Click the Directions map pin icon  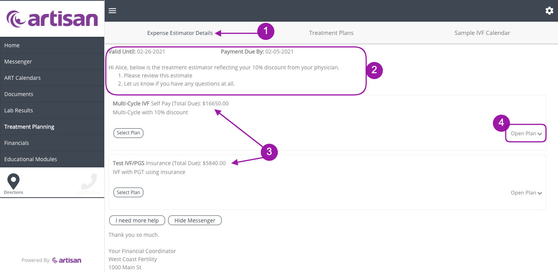[x=14, y=181]
